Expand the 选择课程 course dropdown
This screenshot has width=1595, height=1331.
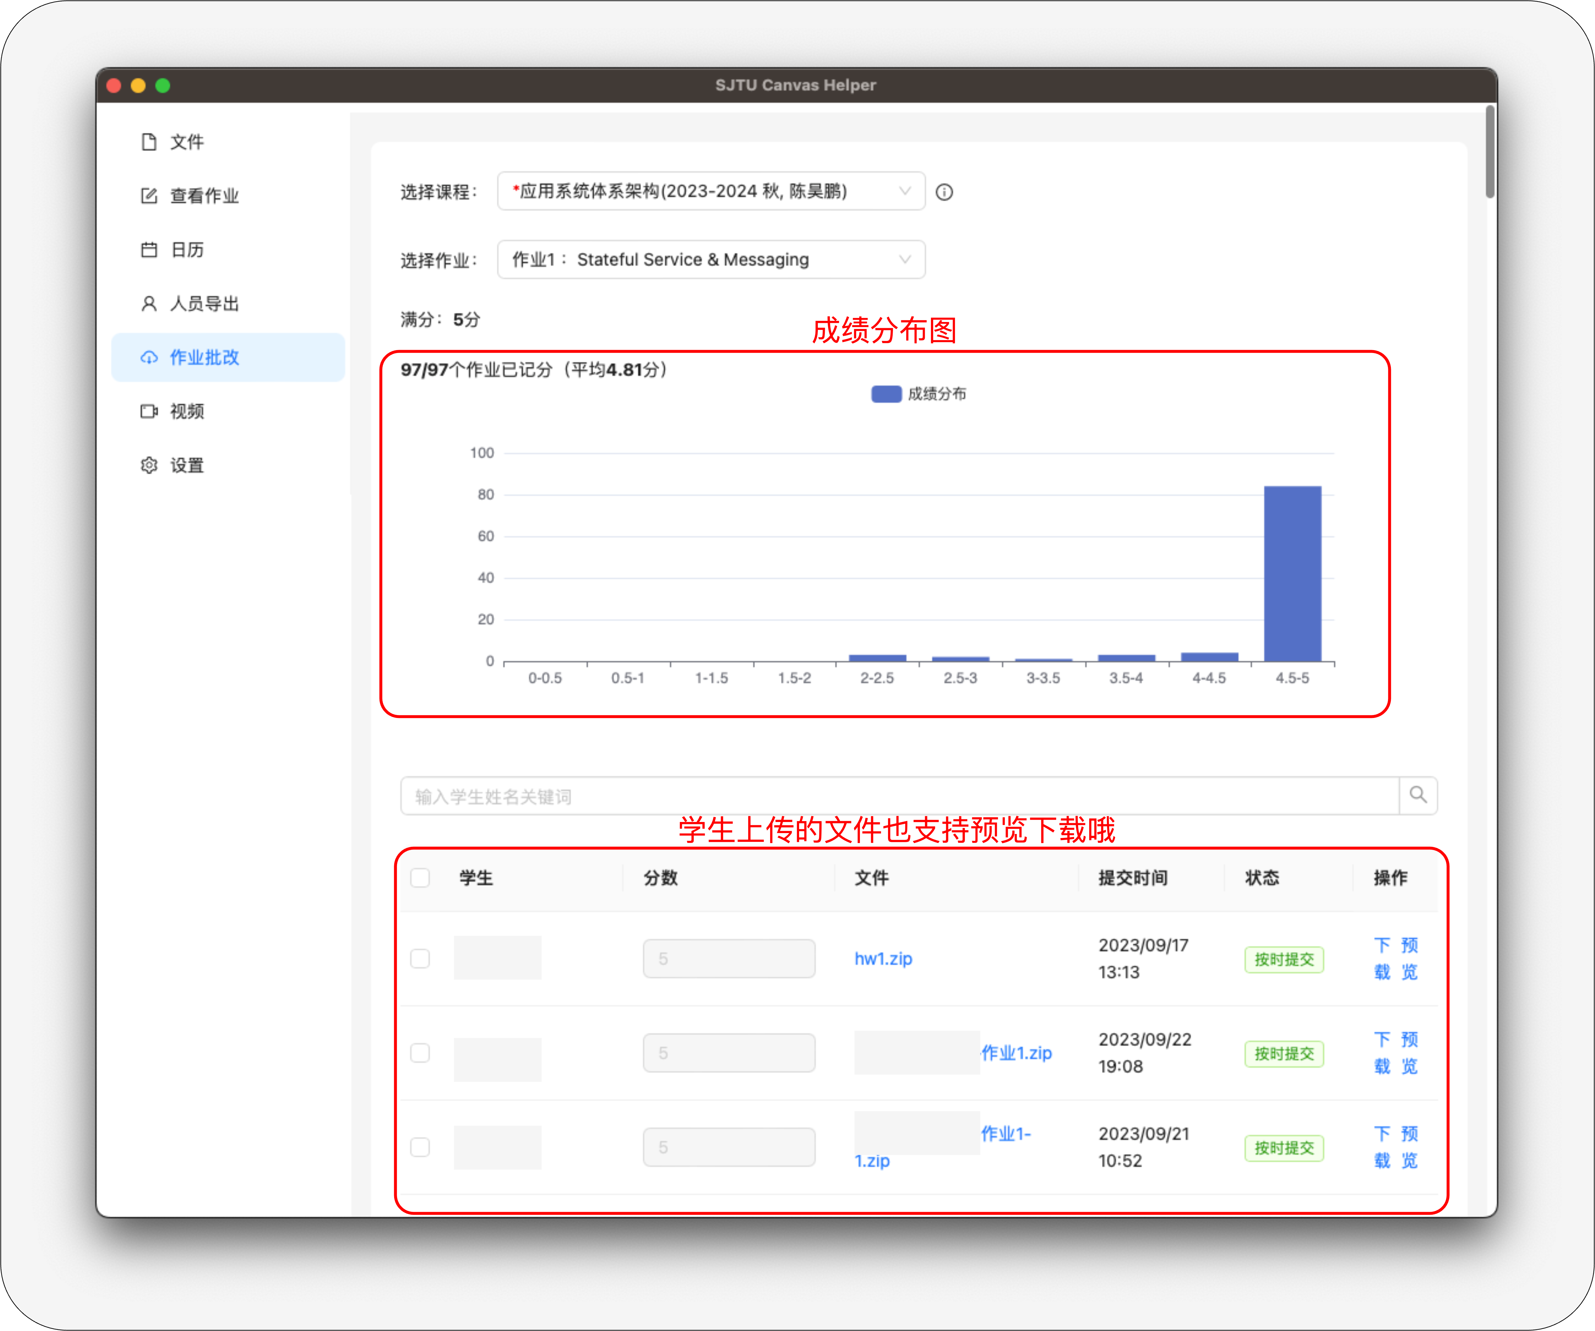point(710,191)
